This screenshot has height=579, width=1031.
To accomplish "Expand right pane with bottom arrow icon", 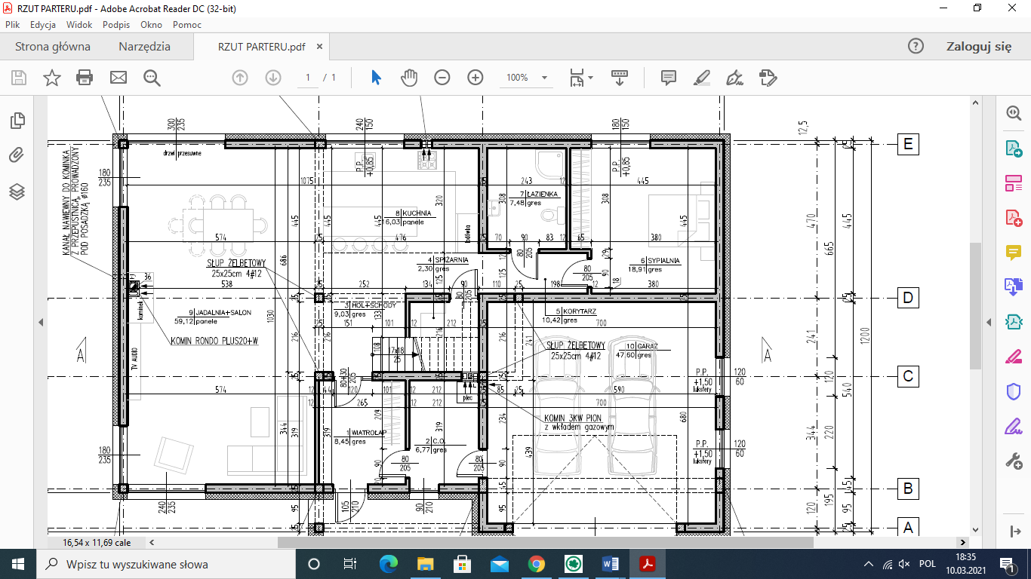I will pyautogui.click(x=1014, y=532).
